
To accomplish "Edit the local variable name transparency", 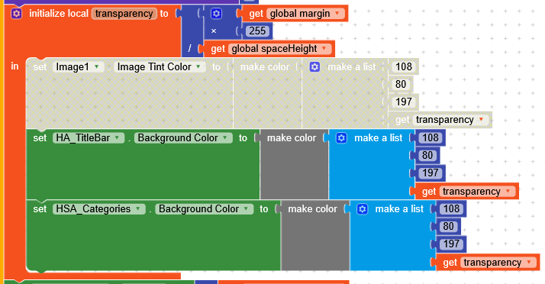I will click(124, 14).
